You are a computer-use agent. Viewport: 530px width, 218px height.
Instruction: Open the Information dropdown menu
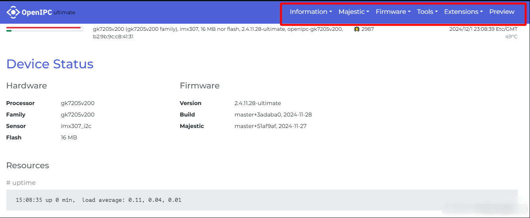[311, 12]
